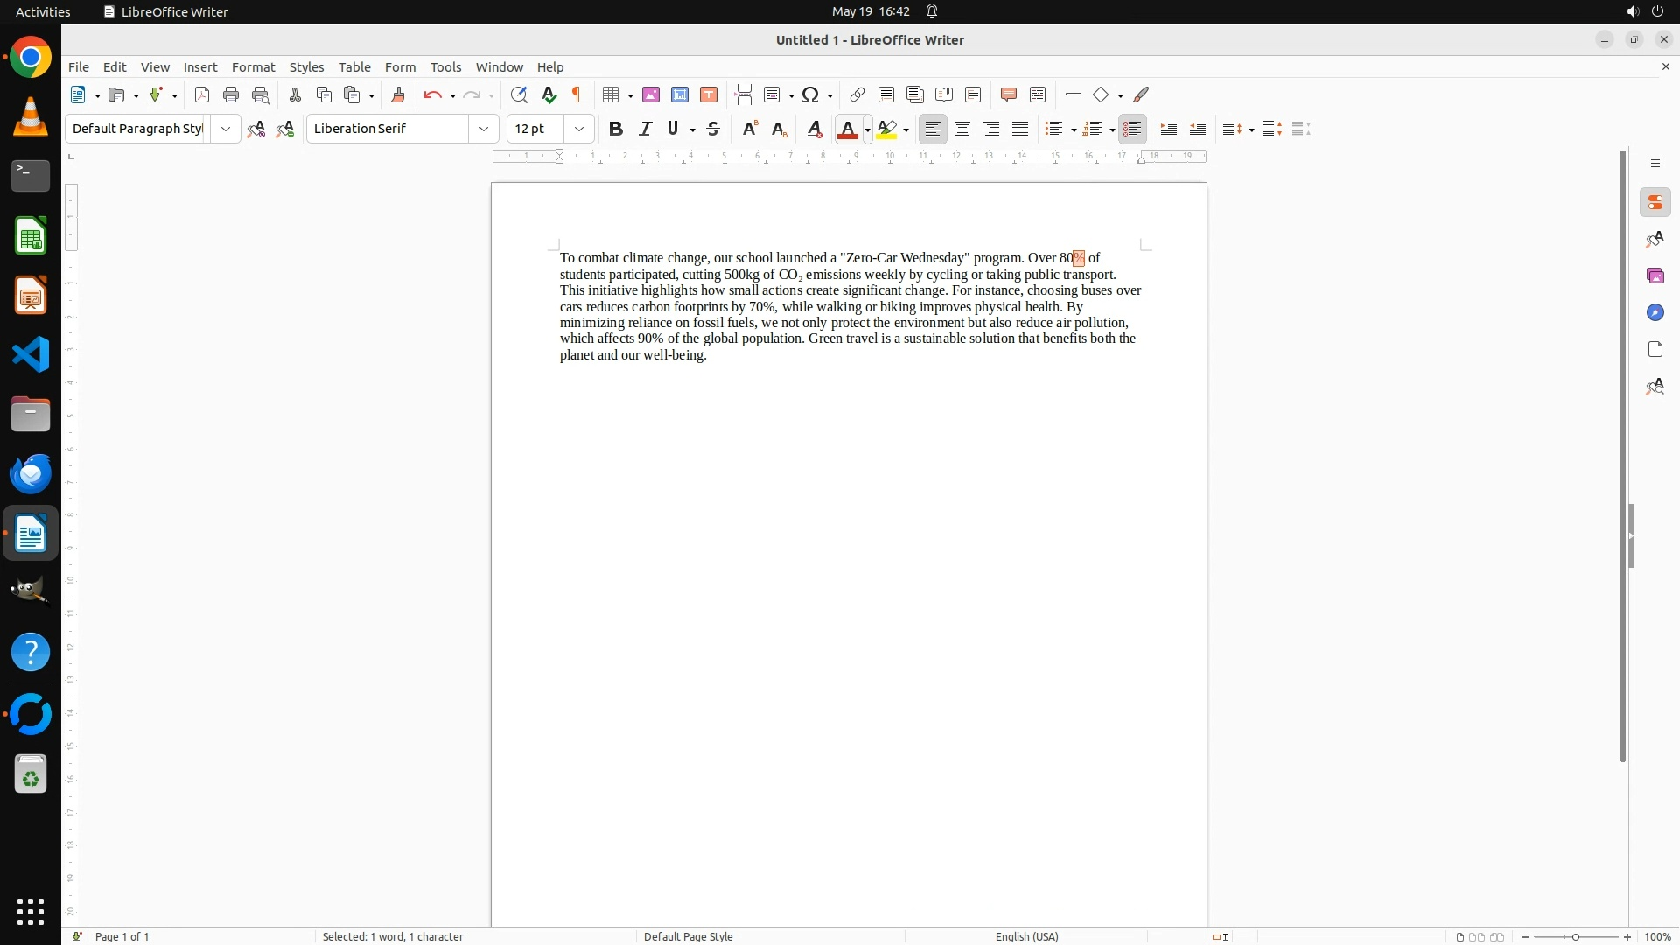Viewport: 1680px width, 945px height.
Task: Open the Format menu
Action: point(253,67)
